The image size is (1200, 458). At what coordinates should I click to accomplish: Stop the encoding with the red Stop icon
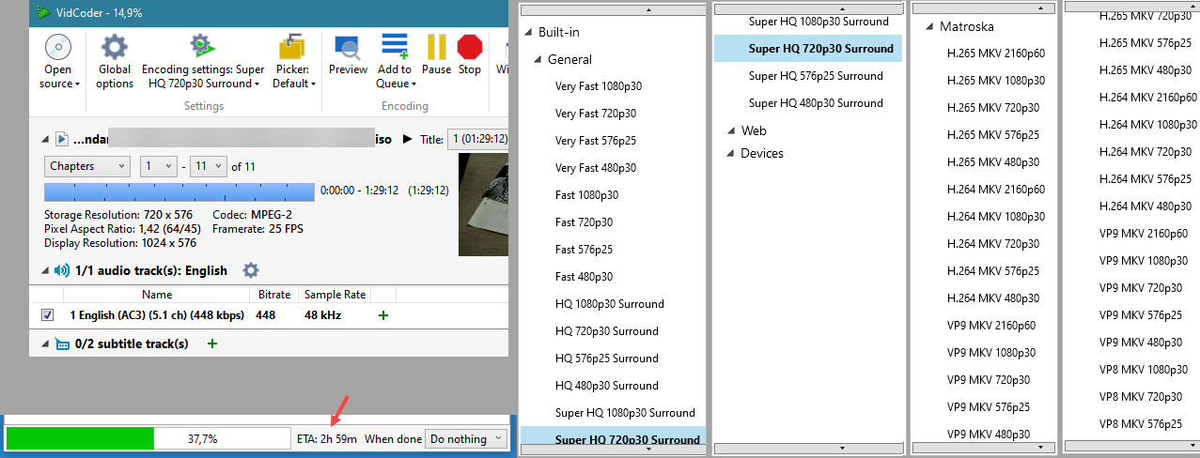click(470, 48)
